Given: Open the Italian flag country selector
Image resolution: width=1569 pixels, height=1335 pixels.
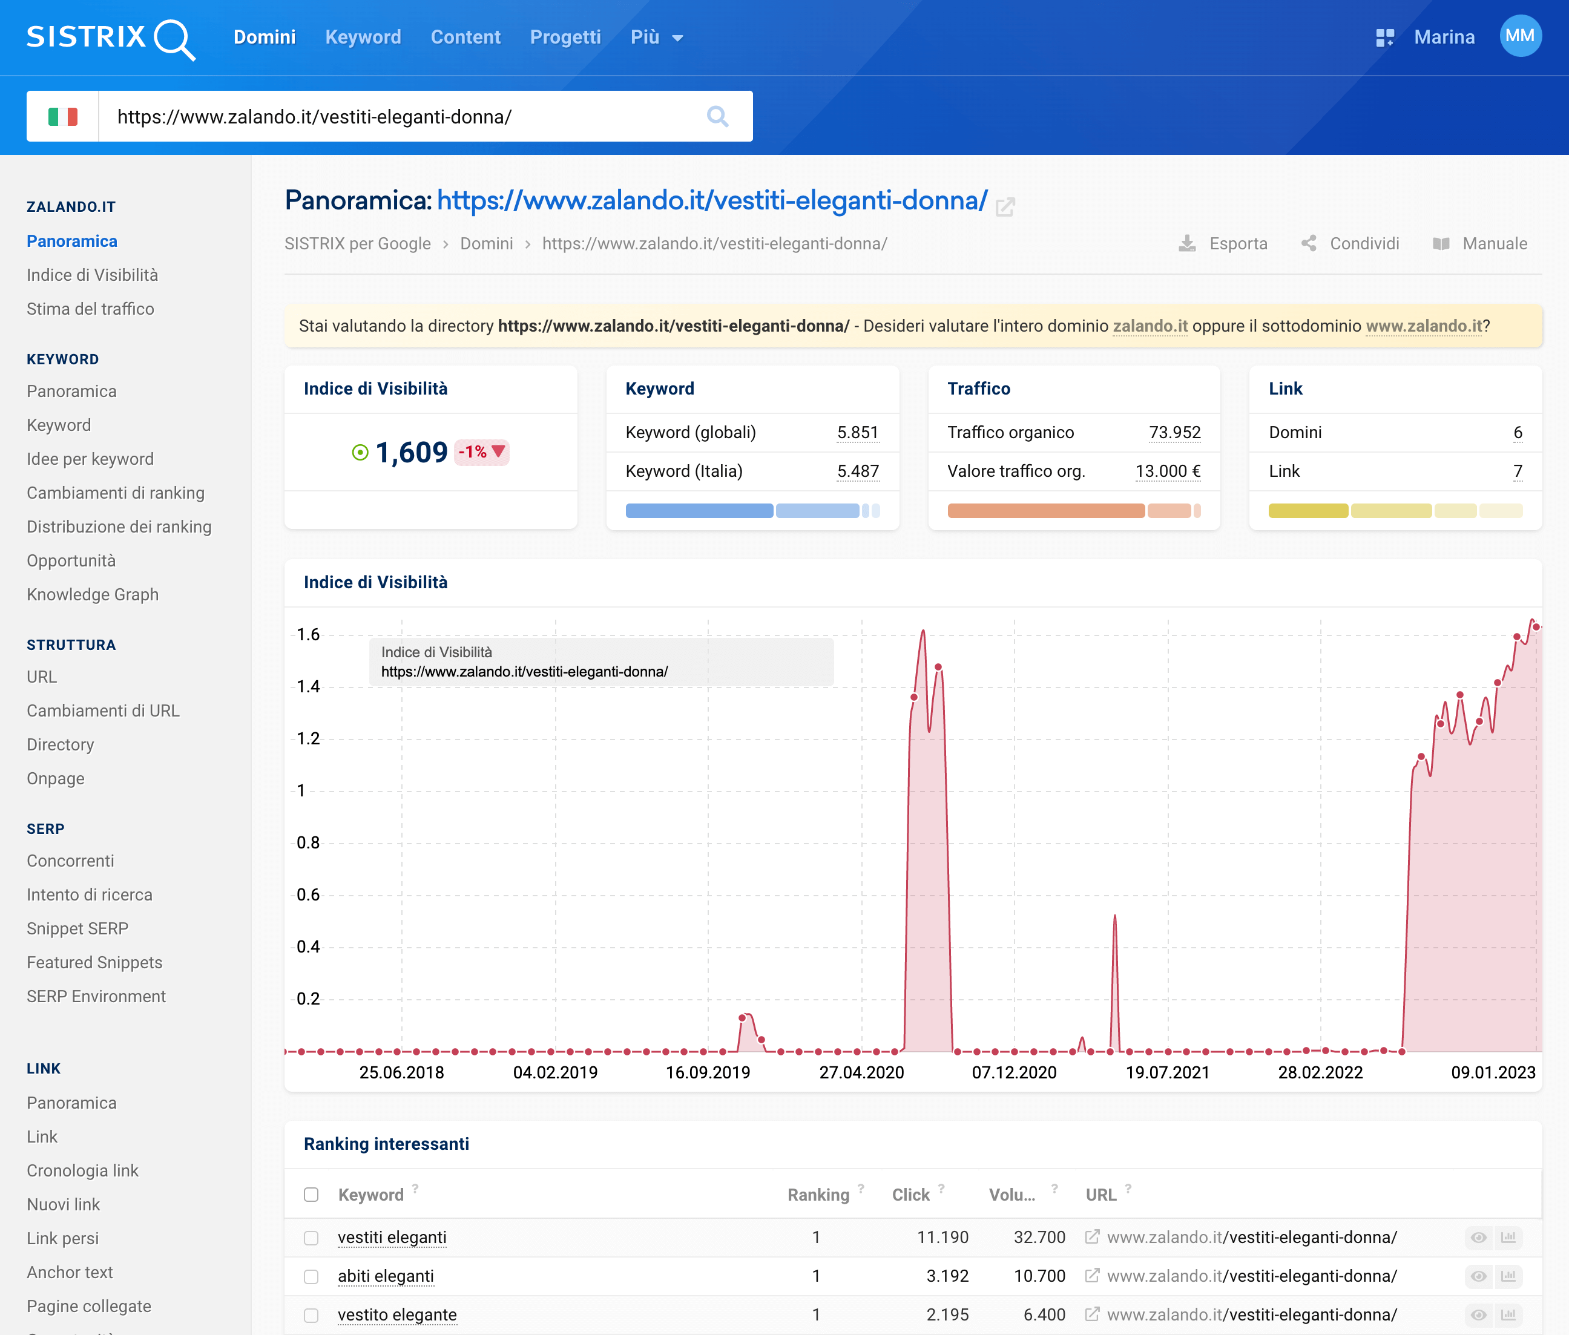Looking at the screenshot, I should tap(63, 117).
